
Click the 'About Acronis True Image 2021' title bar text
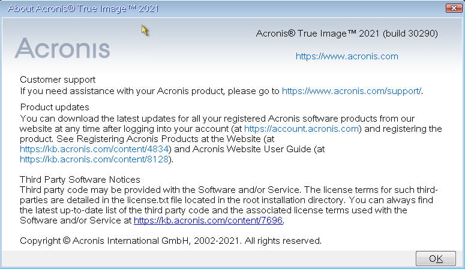pyautogui.click(x=83, y=8)
